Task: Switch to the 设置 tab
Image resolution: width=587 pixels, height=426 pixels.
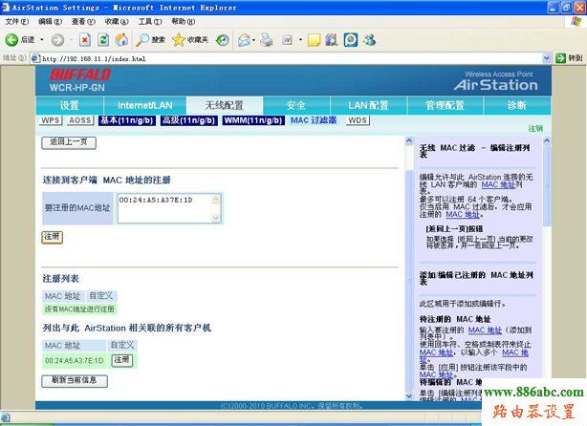Action: pyautogui.click(x=70, y=105)
